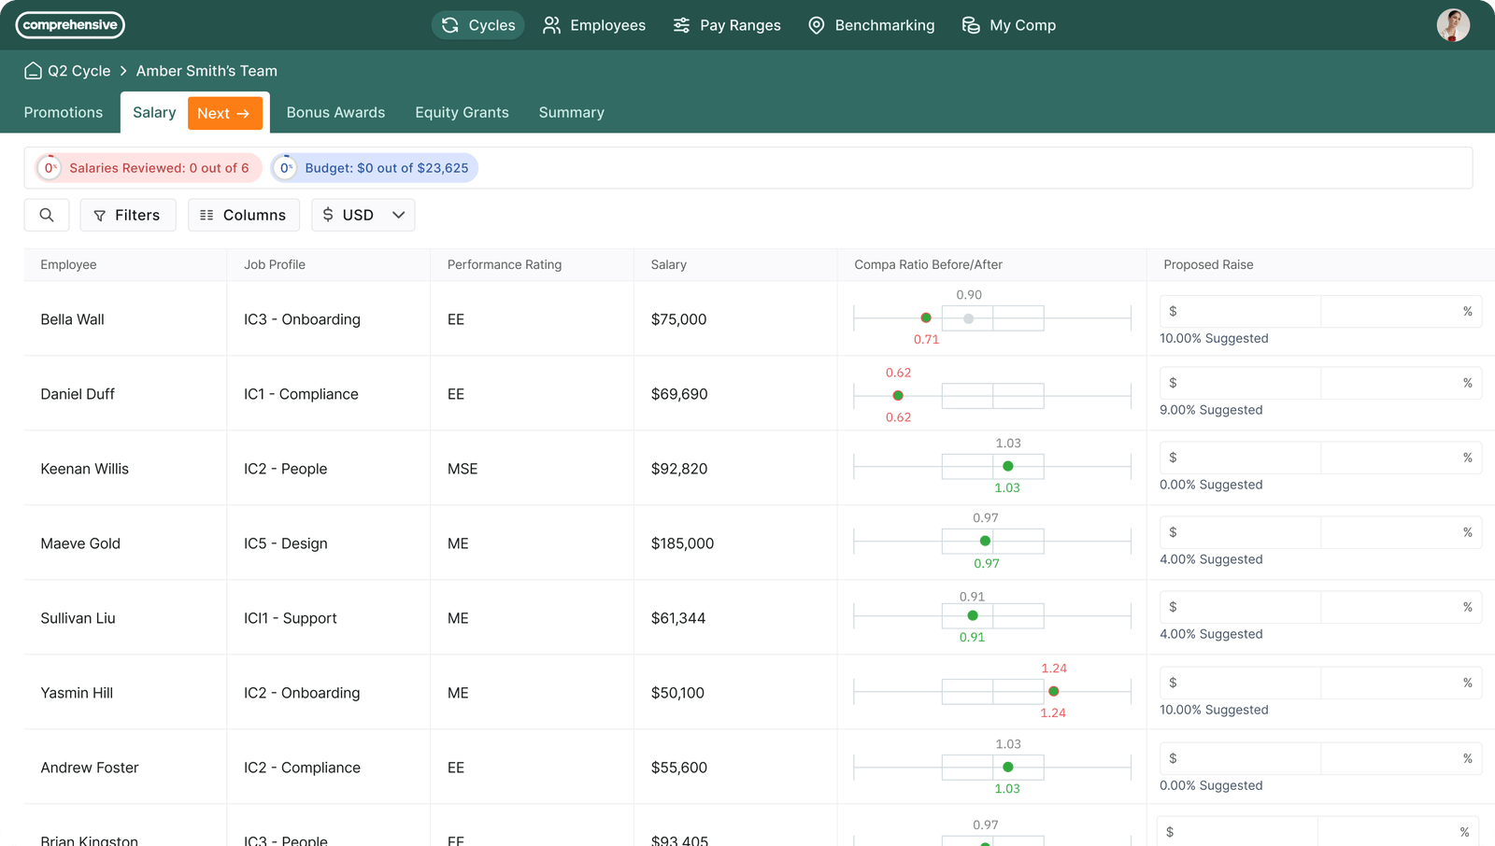Open the Filters dropdown panel

[128, 215]
